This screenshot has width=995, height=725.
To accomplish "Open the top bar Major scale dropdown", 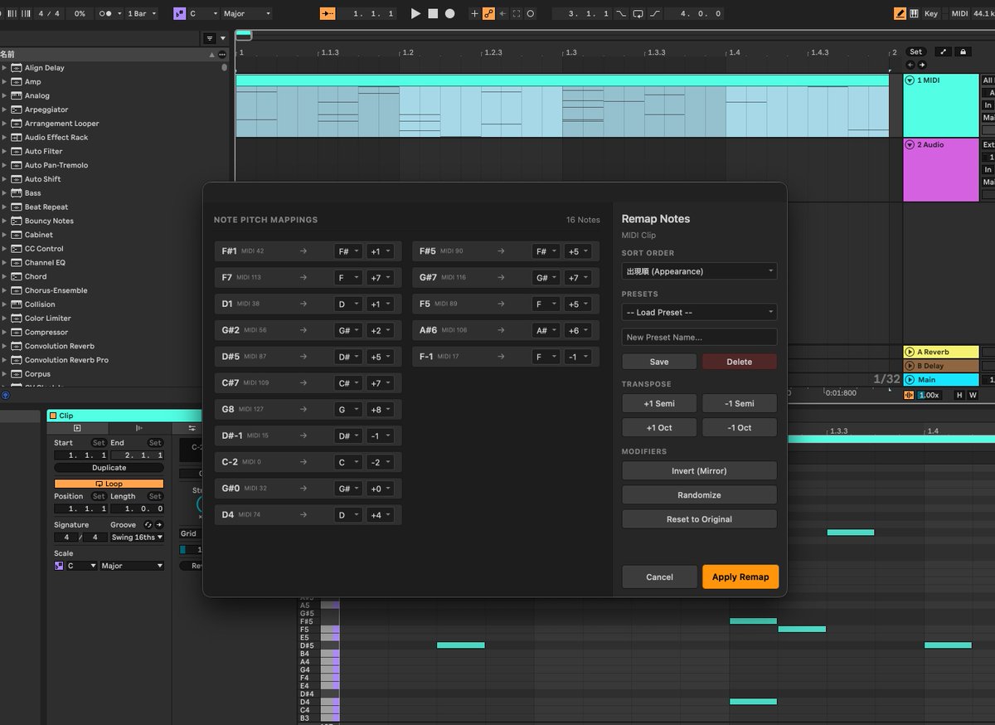I will coord(246,13).
